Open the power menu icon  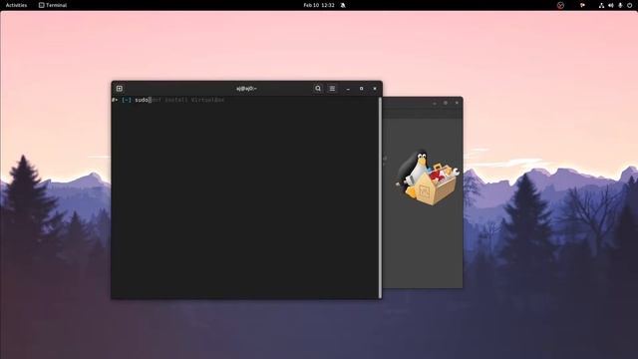(629, 5)
